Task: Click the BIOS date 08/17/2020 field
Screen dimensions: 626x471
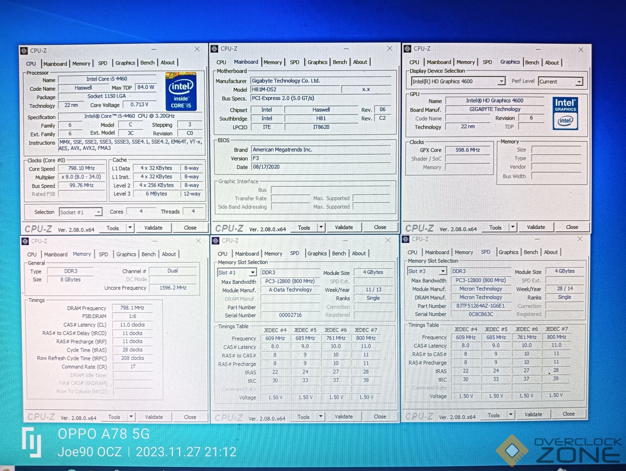Action: click(320, 167)
